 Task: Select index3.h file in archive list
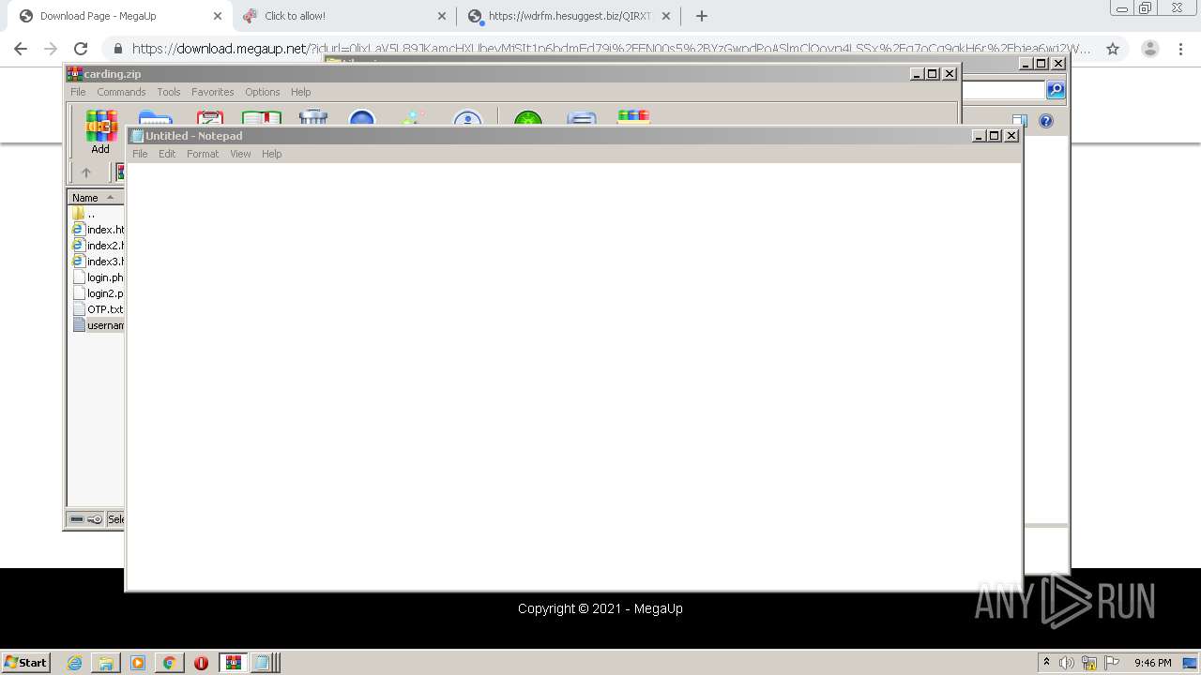[98, 262]
